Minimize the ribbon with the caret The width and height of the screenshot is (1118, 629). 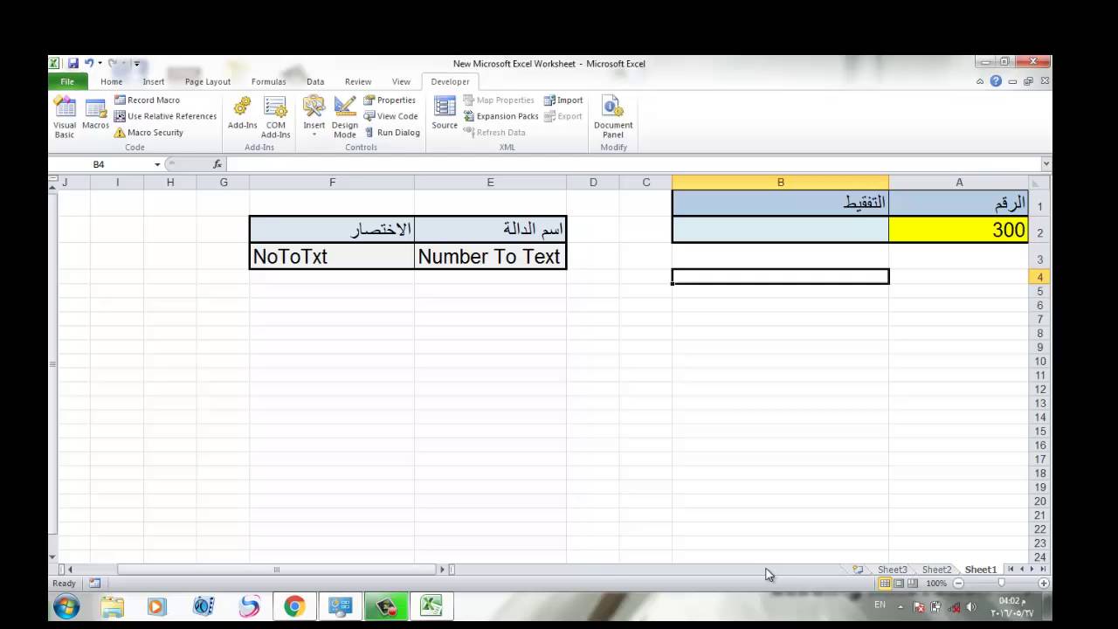[980, 81]
